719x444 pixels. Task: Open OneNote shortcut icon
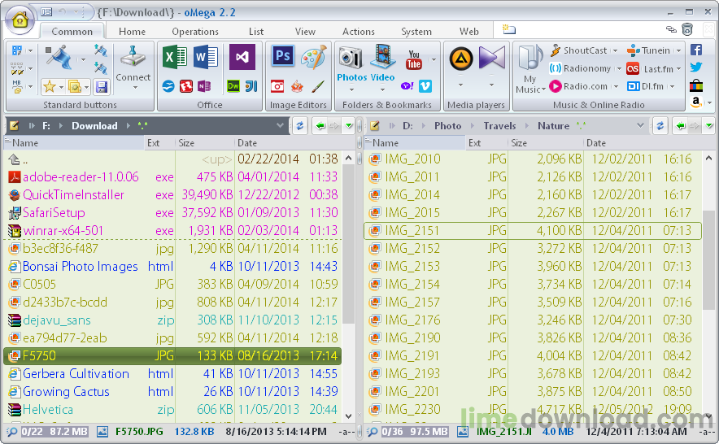[204, 86]
